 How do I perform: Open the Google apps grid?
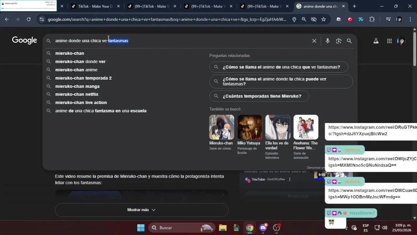coord(389,41)
